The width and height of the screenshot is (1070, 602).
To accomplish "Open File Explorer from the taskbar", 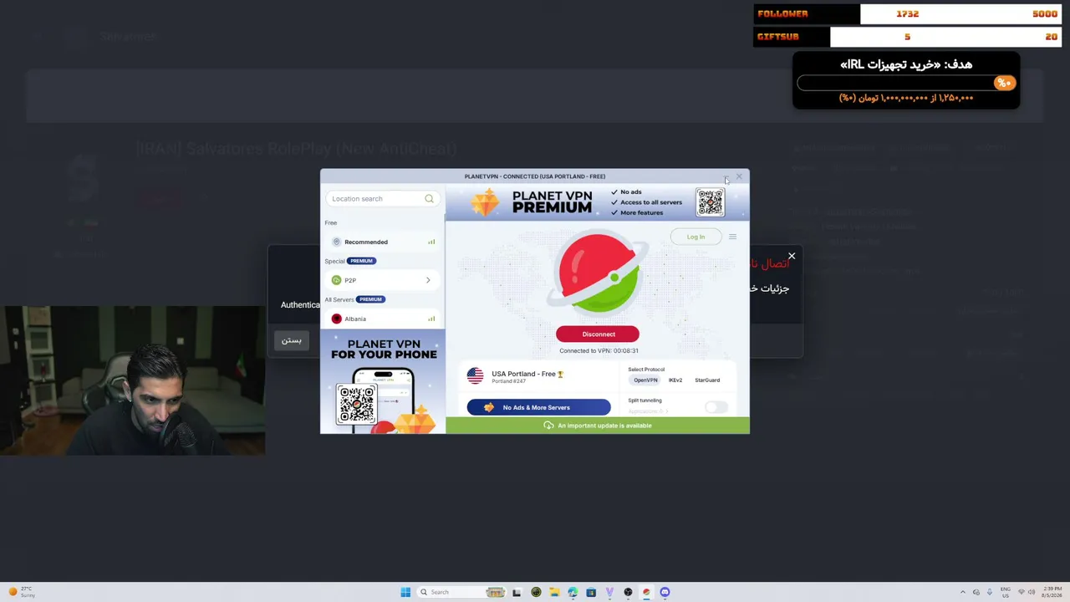I will (x=554, y=592).
